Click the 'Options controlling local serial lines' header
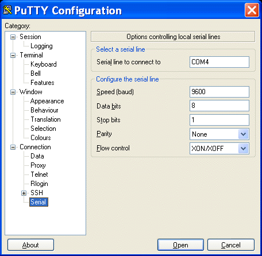The height and width of the screenshot is (256, 262). tap(173, 37)
